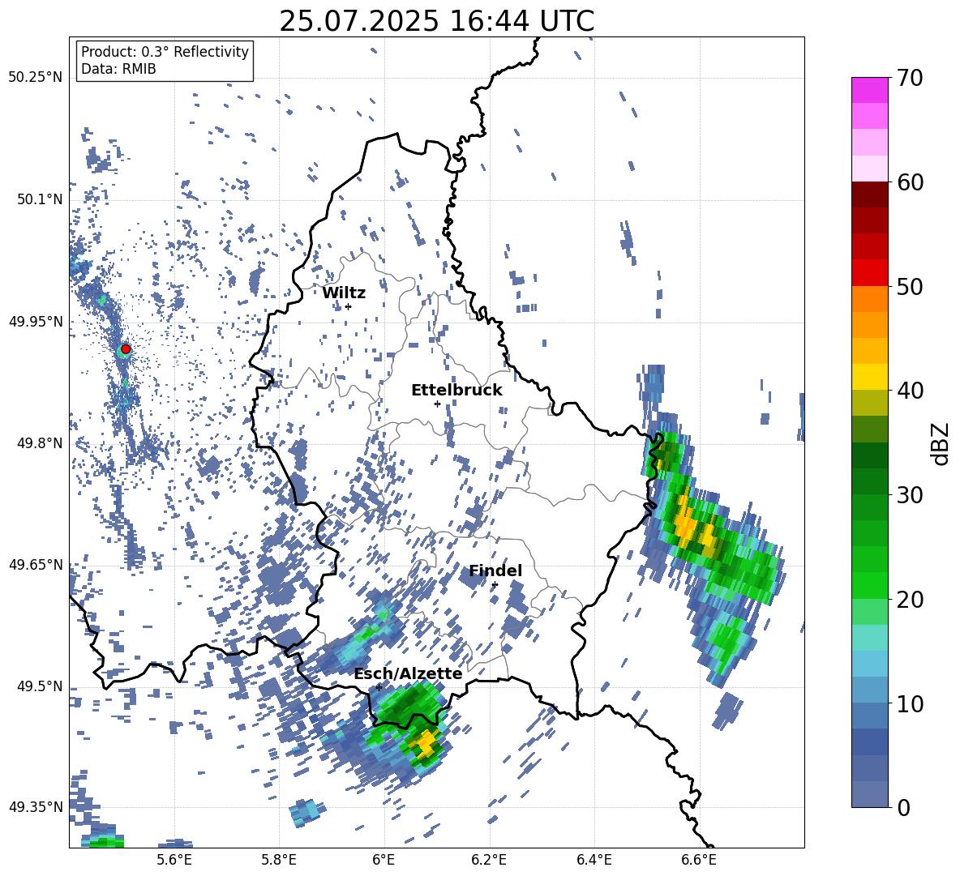Click 'Data: RMIB' text
Screen dimensions: 960x876
[x=118, y=69]
